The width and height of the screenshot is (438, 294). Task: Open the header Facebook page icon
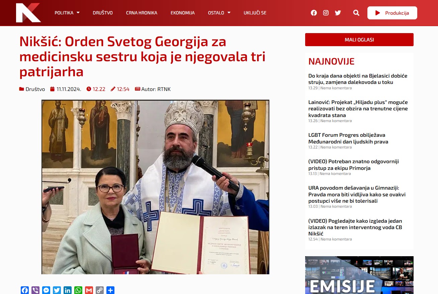pos(314,13)
